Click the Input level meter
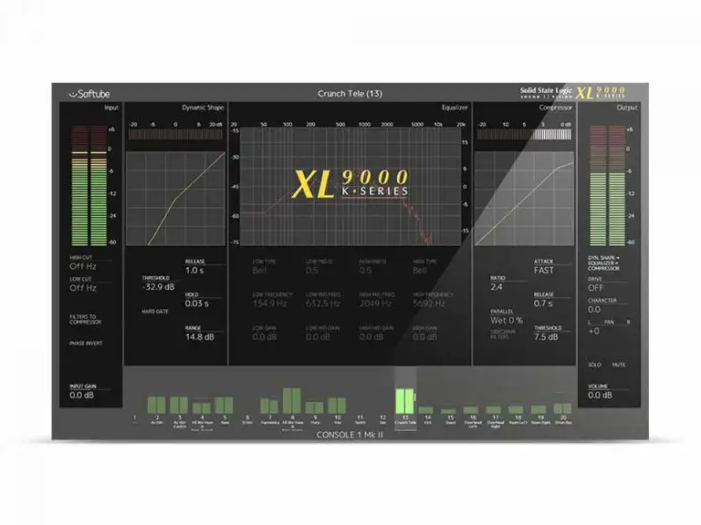 pyautogui.click(x=89, y=185)
